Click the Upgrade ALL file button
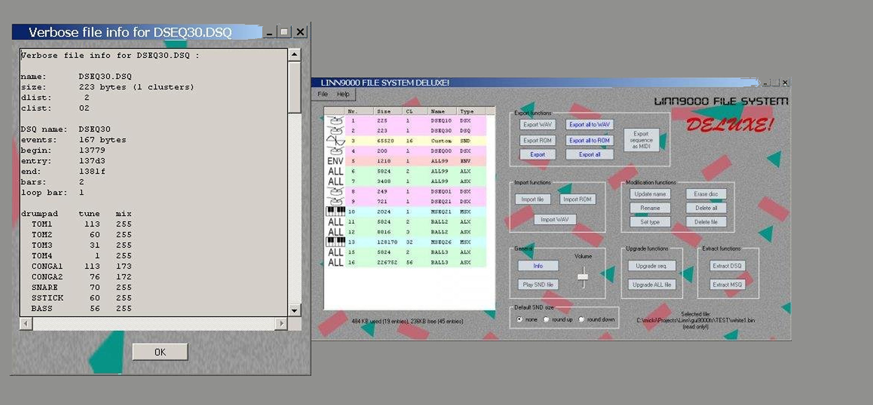 coord(651,285)
